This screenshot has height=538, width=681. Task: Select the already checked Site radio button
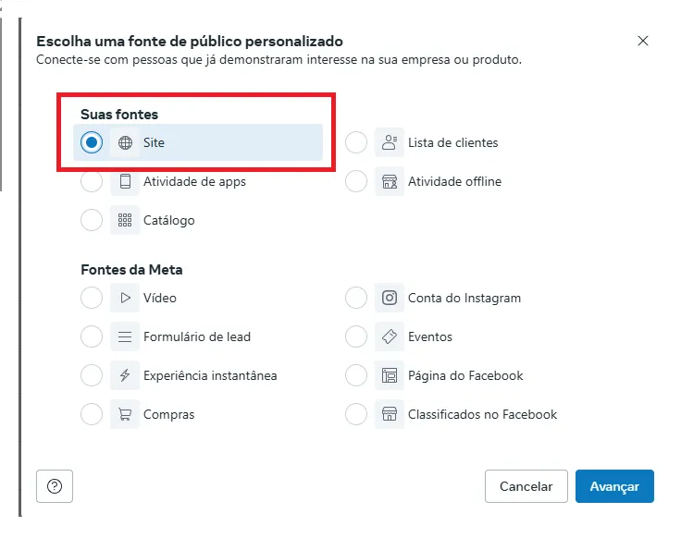[x=92, y=142]
